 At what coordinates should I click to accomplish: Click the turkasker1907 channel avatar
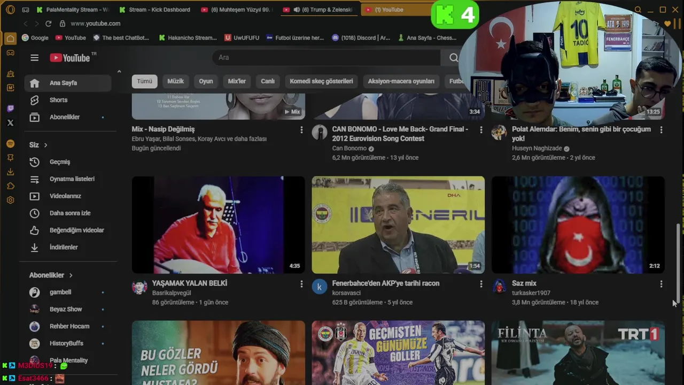499,287
